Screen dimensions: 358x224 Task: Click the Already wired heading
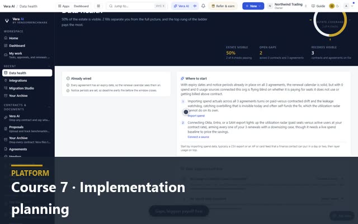[81, 78]
